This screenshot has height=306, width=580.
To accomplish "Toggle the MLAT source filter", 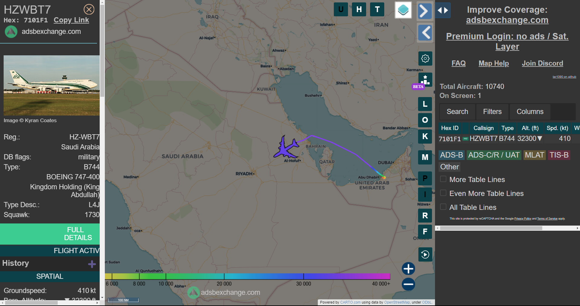I will [x=534, y=155].
